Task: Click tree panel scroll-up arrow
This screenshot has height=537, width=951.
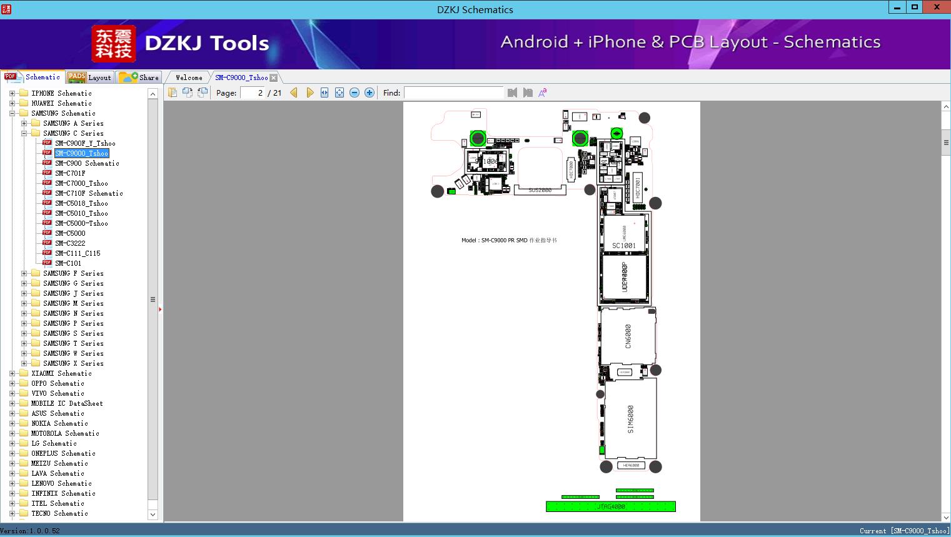Action: coord(153,94)
